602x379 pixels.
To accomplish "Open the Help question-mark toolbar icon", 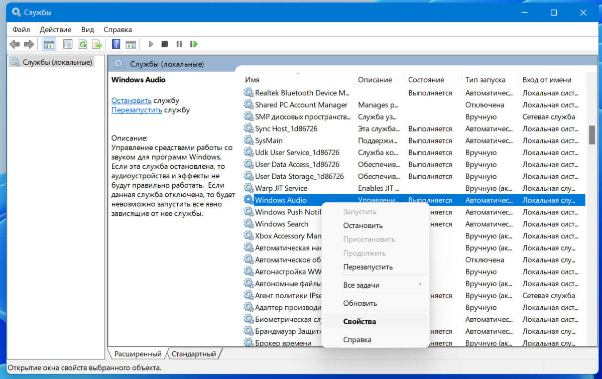I will pyautogui.click(x=116, y=44).
